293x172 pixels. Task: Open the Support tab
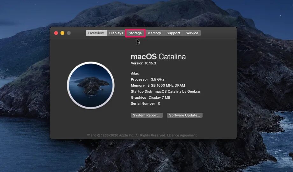point(173,33)
